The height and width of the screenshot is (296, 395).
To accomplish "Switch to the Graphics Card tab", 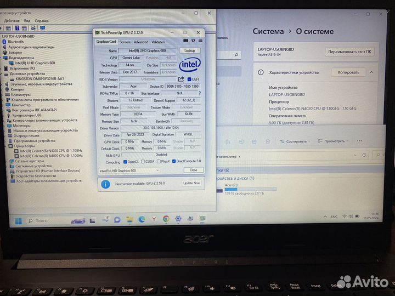I will click(106, 42).
